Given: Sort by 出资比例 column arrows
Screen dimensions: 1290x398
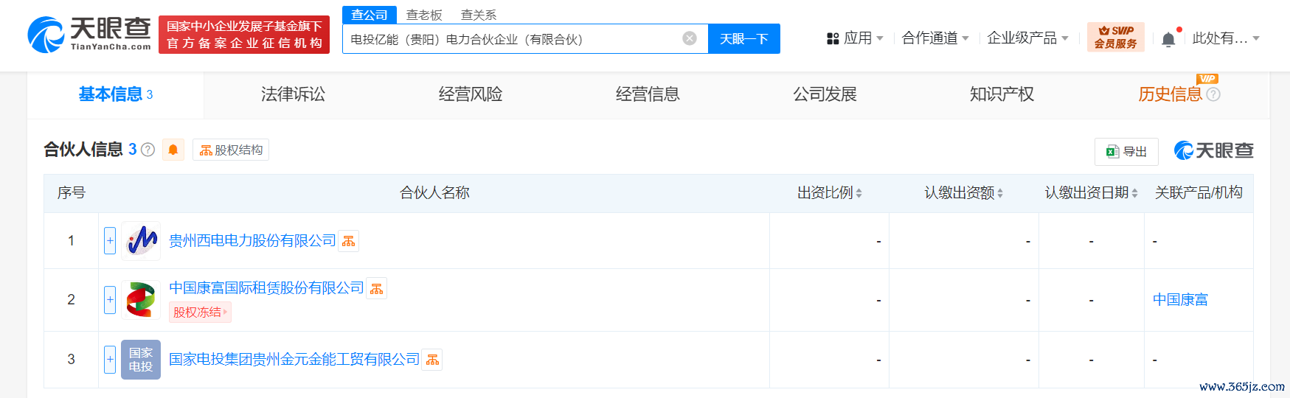Looking at the screenshot, I should click(x=859, y=193).
